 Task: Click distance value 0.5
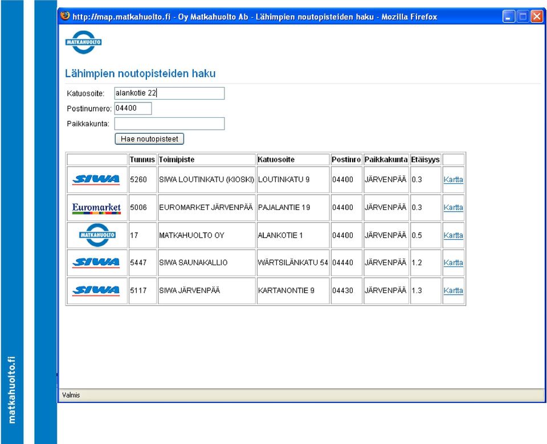click(x=417, y=235)
